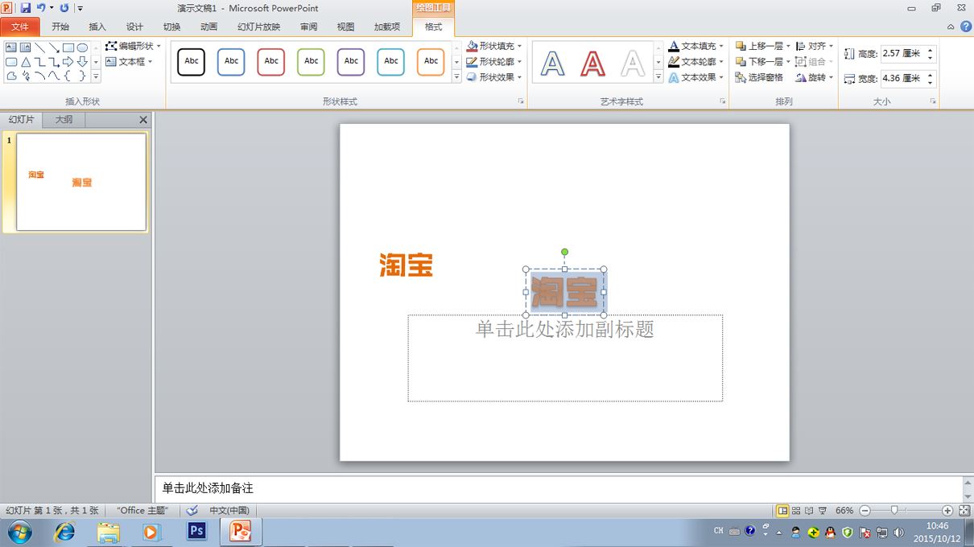Apply the green outline Abc shape style
The height and width of the screenshot is (547, 974).
tap(312, 62)
